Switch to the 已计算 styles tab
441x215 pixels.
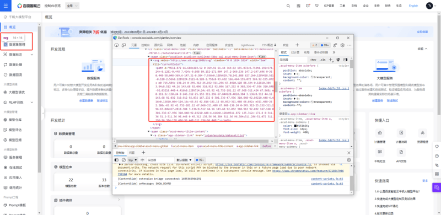tap(295, 52)
